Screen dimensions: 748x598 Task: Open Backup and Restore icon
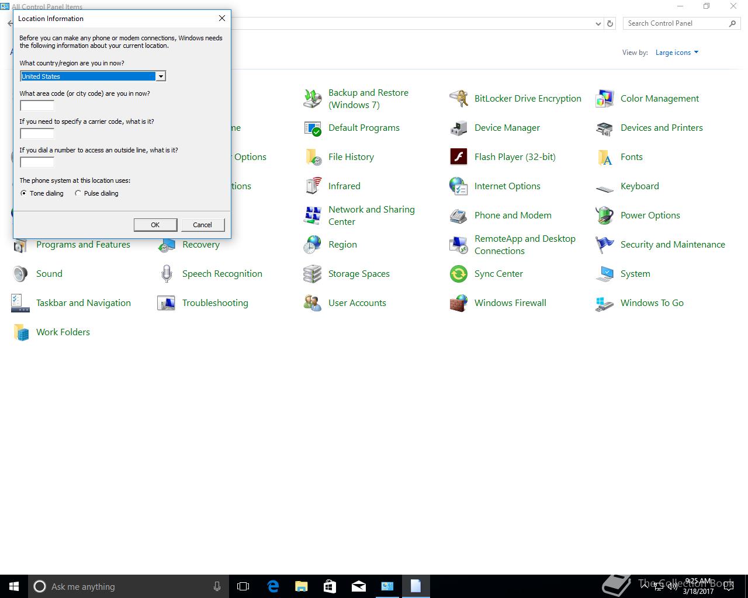tap(313, 99)
